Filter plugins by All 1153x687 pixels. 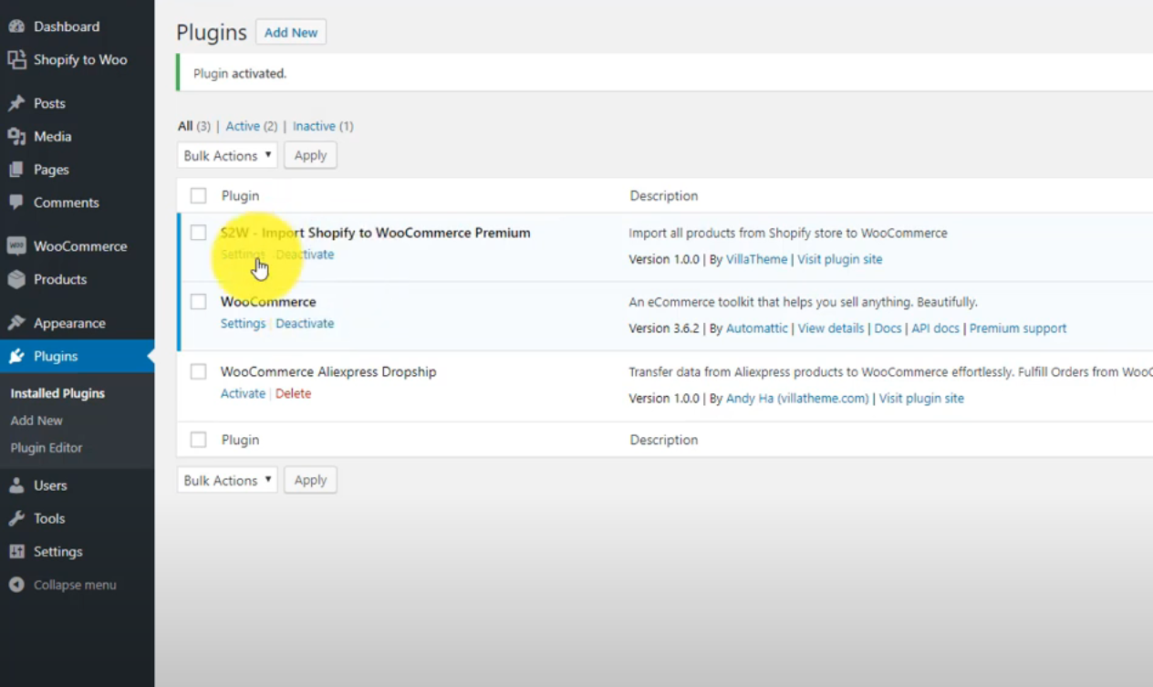185,126
